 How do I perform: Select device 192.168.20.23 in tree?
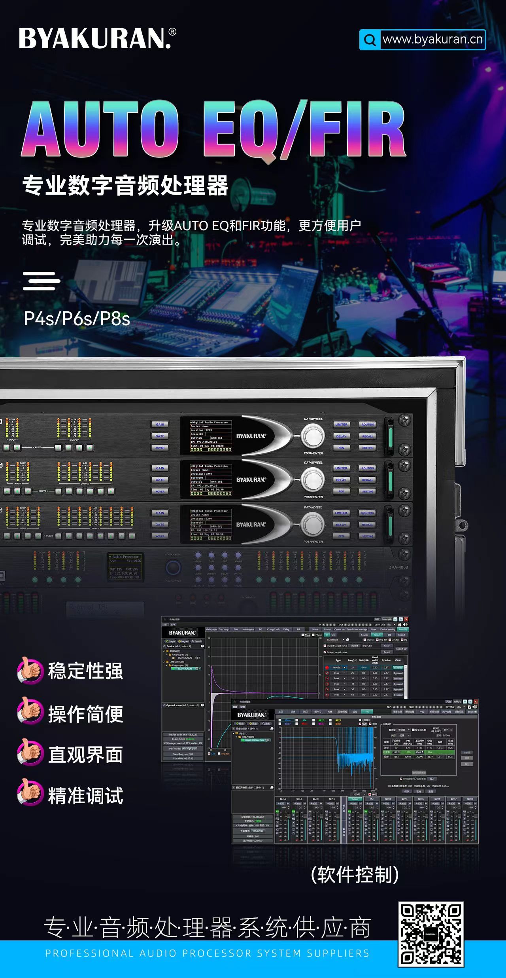185,669
